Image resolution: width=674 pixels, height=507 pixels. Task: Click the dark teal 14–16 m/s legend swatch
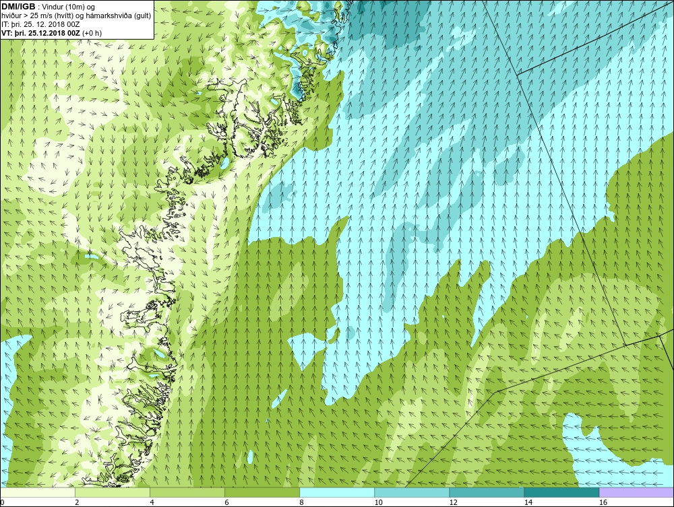click(x=561, y=492)
